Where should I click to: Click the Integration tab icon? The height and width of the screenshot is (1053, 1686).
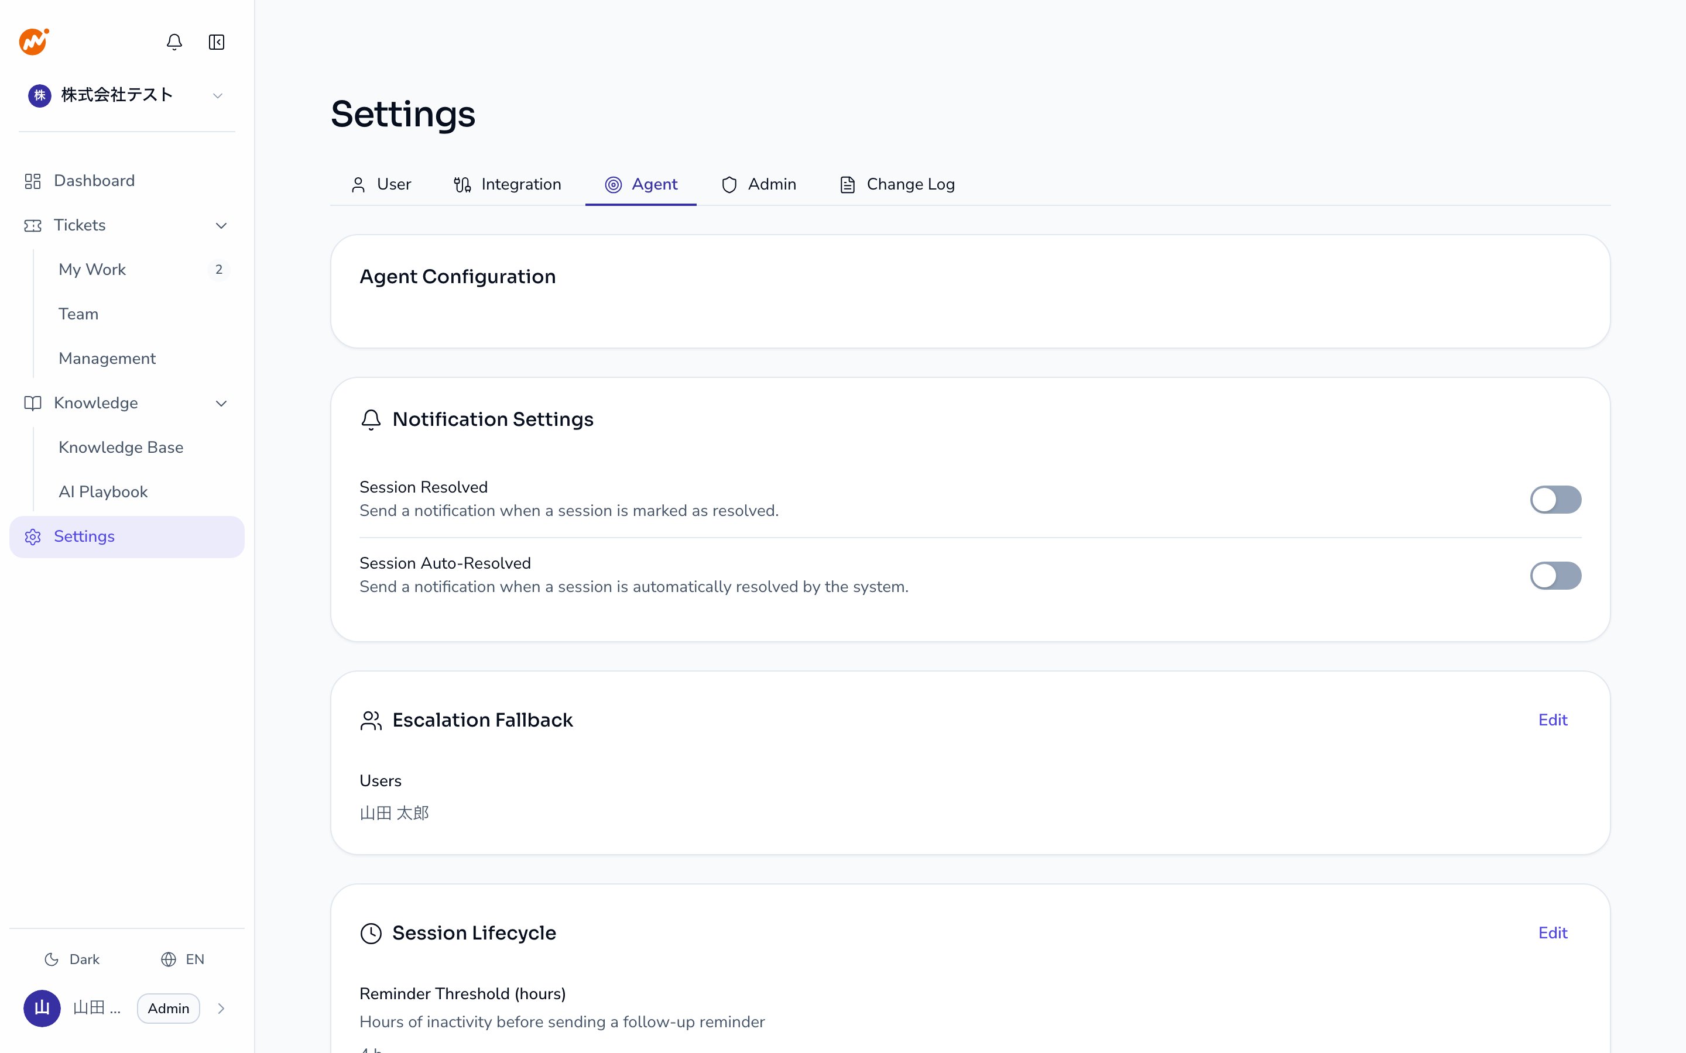coord(462,184)
